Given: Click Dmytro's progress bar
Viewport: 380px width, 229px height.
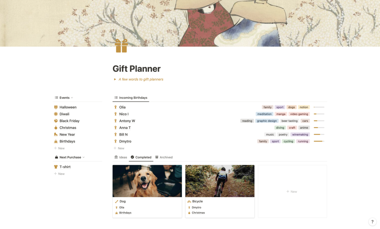Looking at the screenshot, I should [319, 141].
